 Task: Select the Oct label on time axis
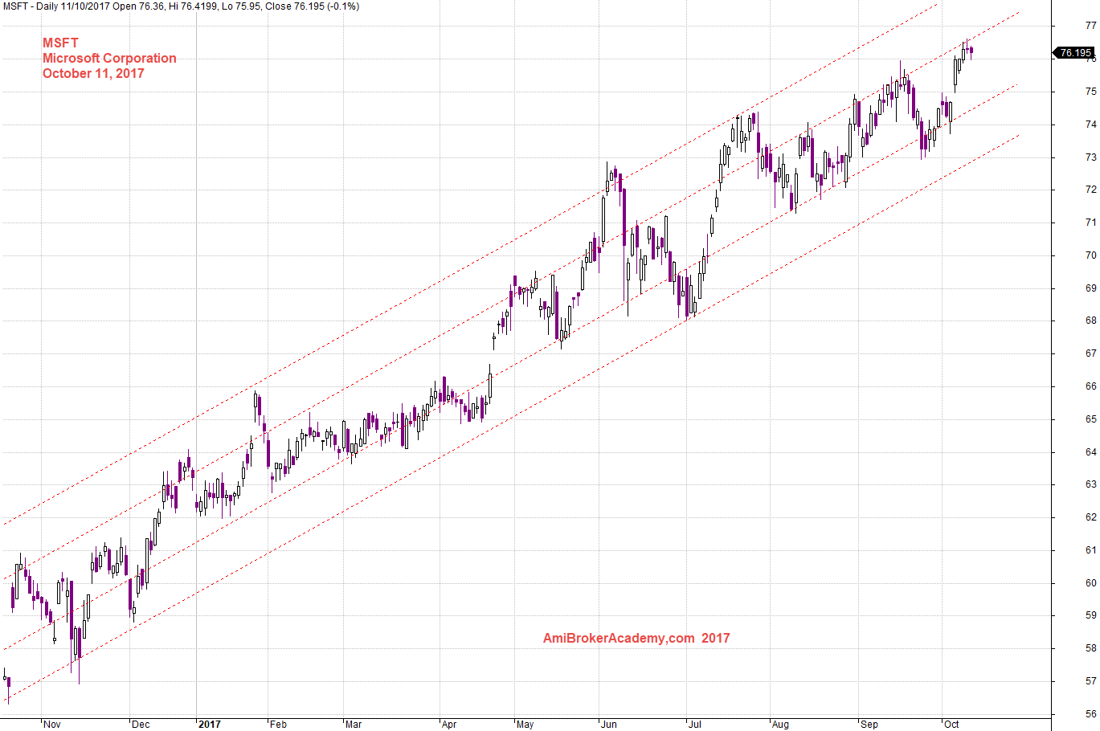[951, 725]
